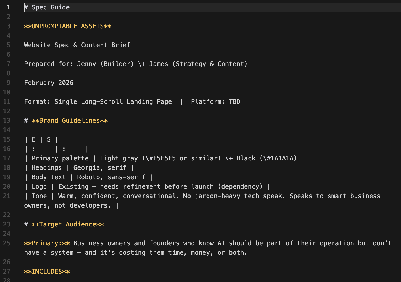The width and height of the screenshot is (401, 282).
Task: Click line number 9 in the gutter
Action: (x=9, y=83)
